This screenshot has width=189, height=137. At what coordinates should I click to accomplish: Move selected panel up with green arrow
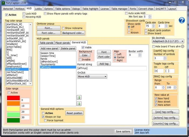tap(79, 98)
